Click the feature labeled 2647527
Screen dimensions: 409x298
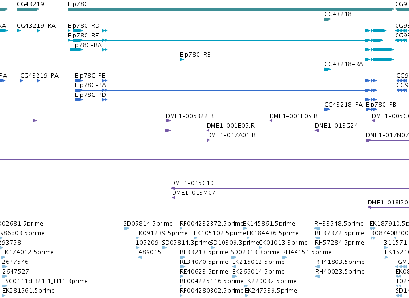pyautogui.click(x=5, y=276)
